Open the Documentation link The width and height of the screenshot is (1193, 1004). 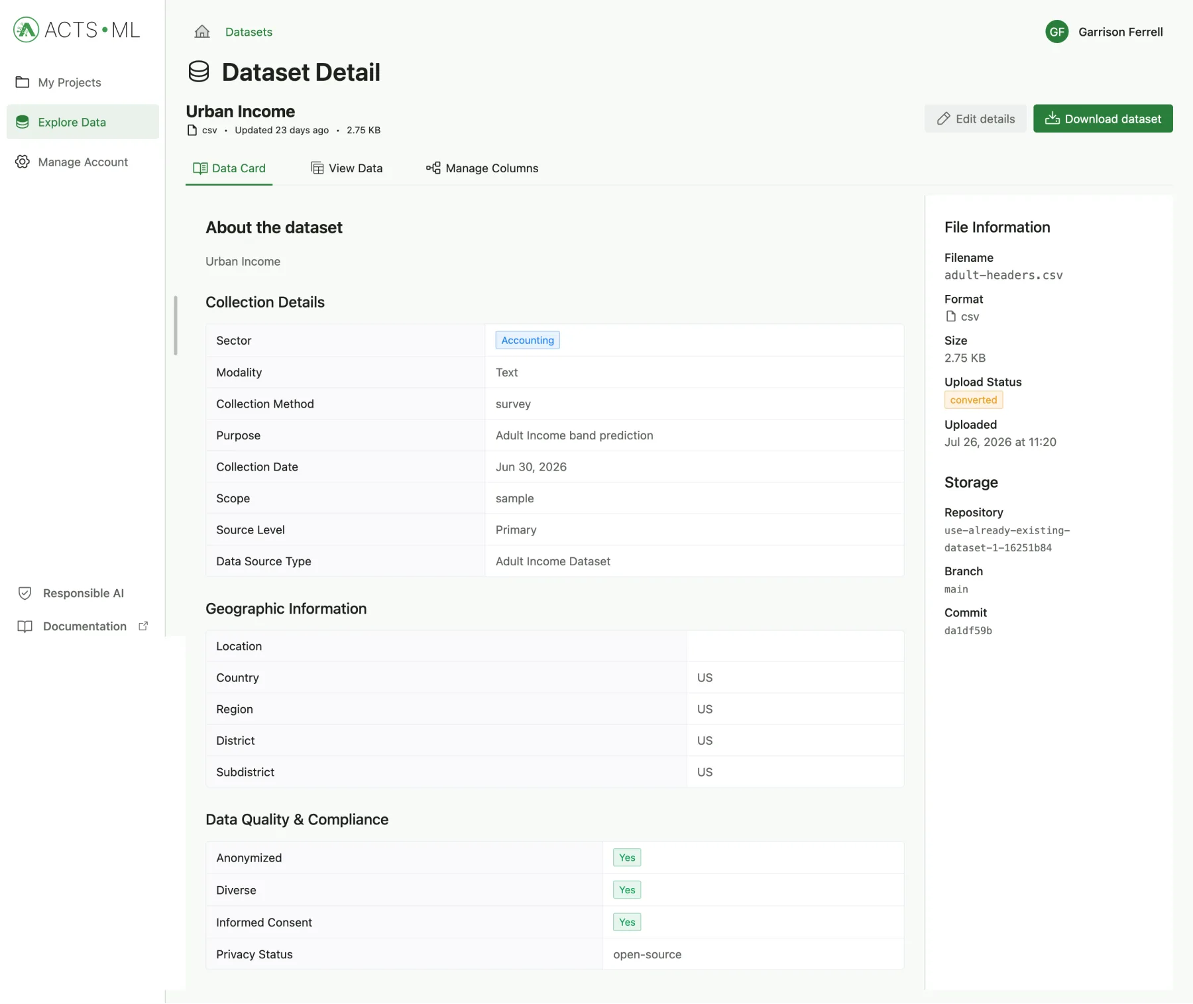tap(83, 626)
